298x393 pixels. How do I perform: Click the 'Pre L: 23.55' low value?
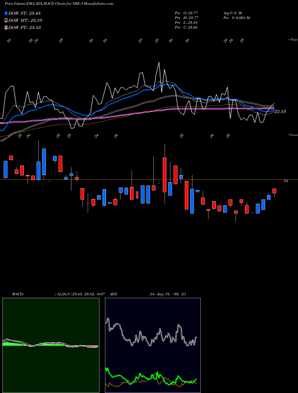pyautogui.click(x=187, y=23)
